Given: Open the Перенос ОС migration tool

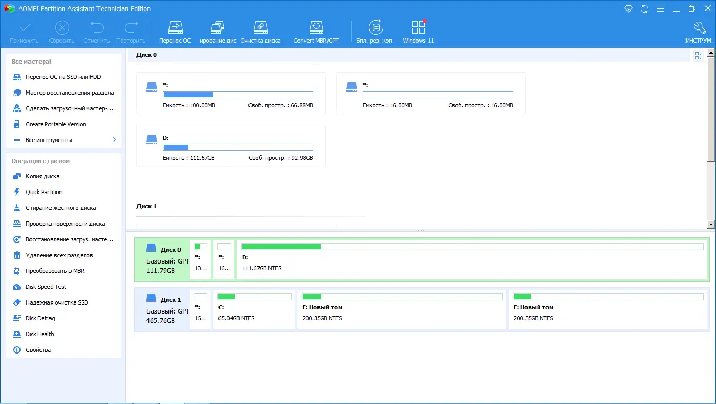Looking at the screenshot, I should (x=175, y=33).
